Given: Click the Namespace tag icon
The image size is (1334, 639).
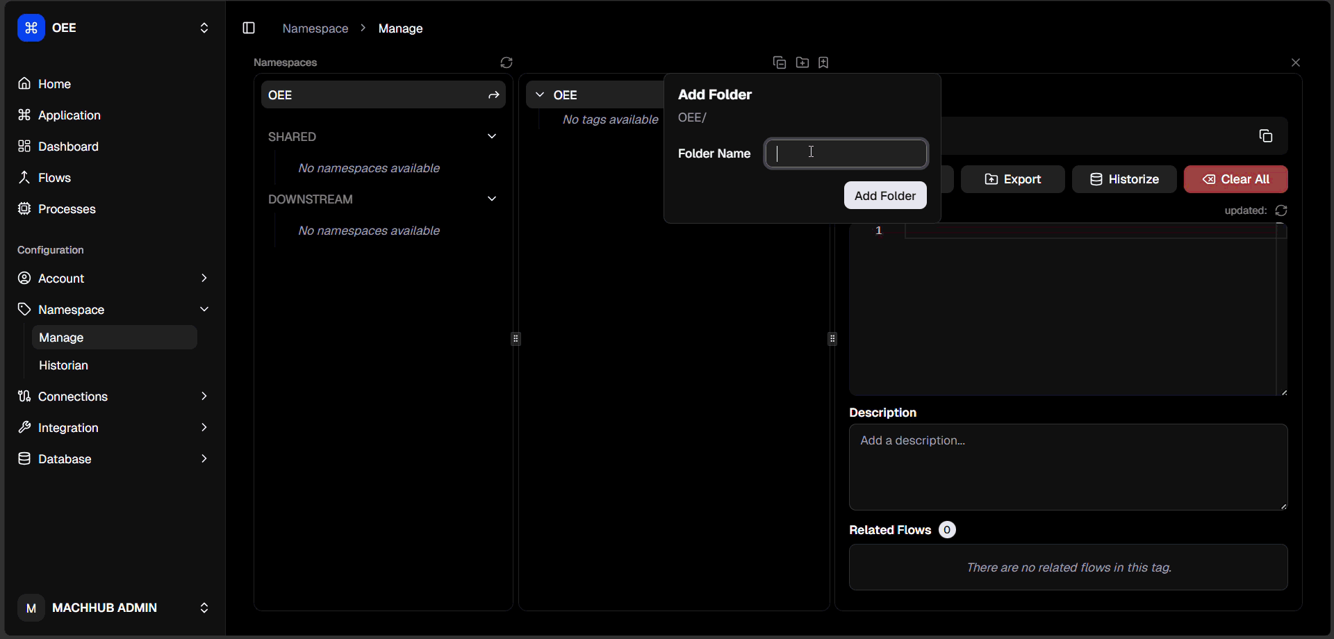Looking at the screenshot, I should point(24,309).
